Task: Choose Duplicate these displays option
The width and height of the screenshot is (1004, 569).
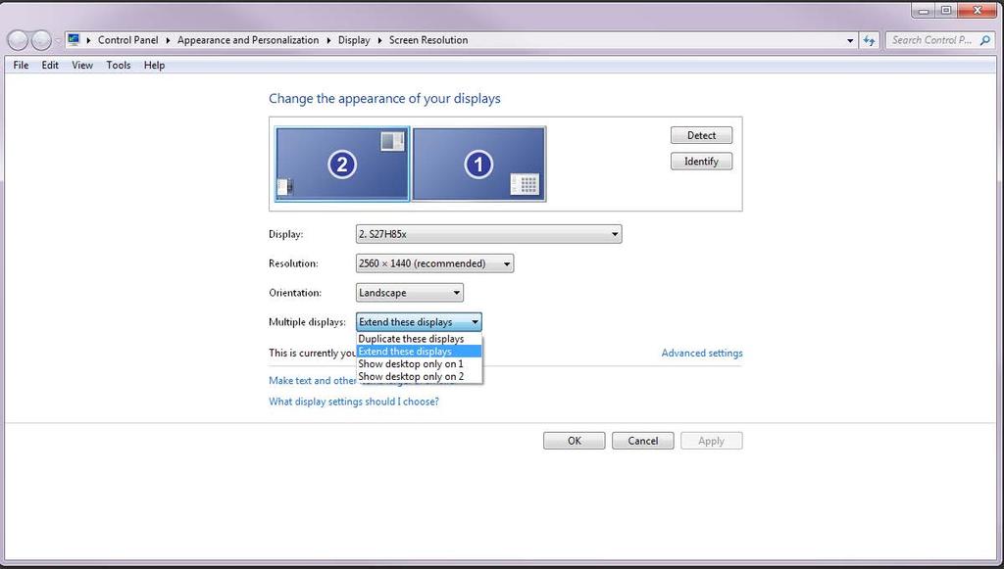Action: [419, 339]
